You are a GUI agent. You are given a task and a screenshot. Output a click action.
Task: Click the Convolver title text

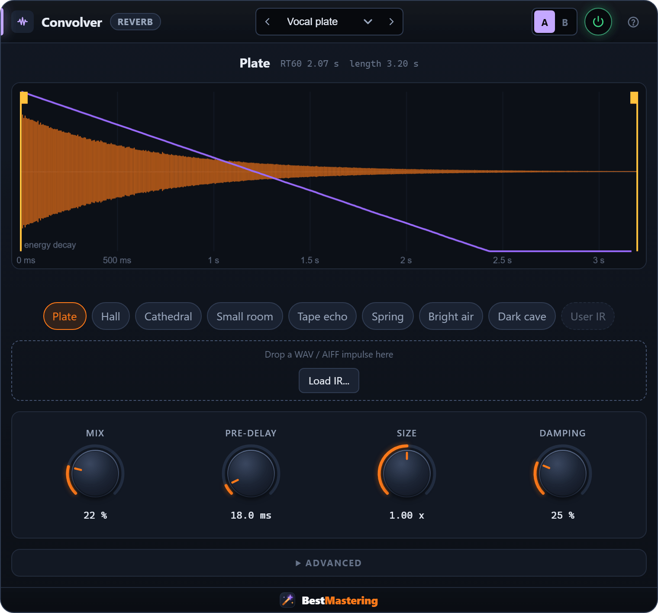tap(72, 22)
